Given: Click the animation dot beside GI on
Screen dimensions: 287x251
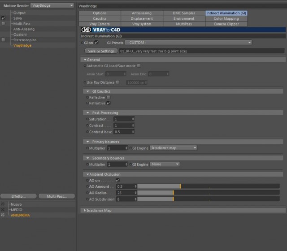Looking at the screenshot, I should (x=82, y=43).
